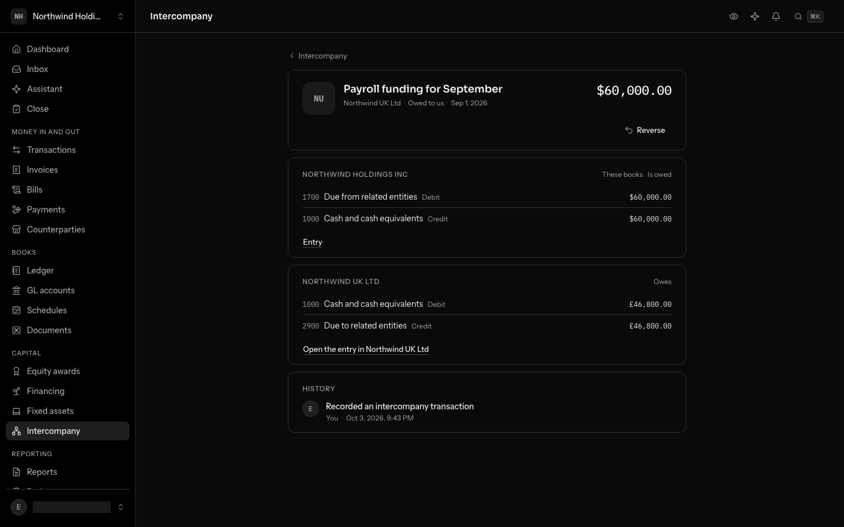Select Intercompany in the sidebar
Image resolution: width=844 pixels, height=527 pixels.
(67, 431)
